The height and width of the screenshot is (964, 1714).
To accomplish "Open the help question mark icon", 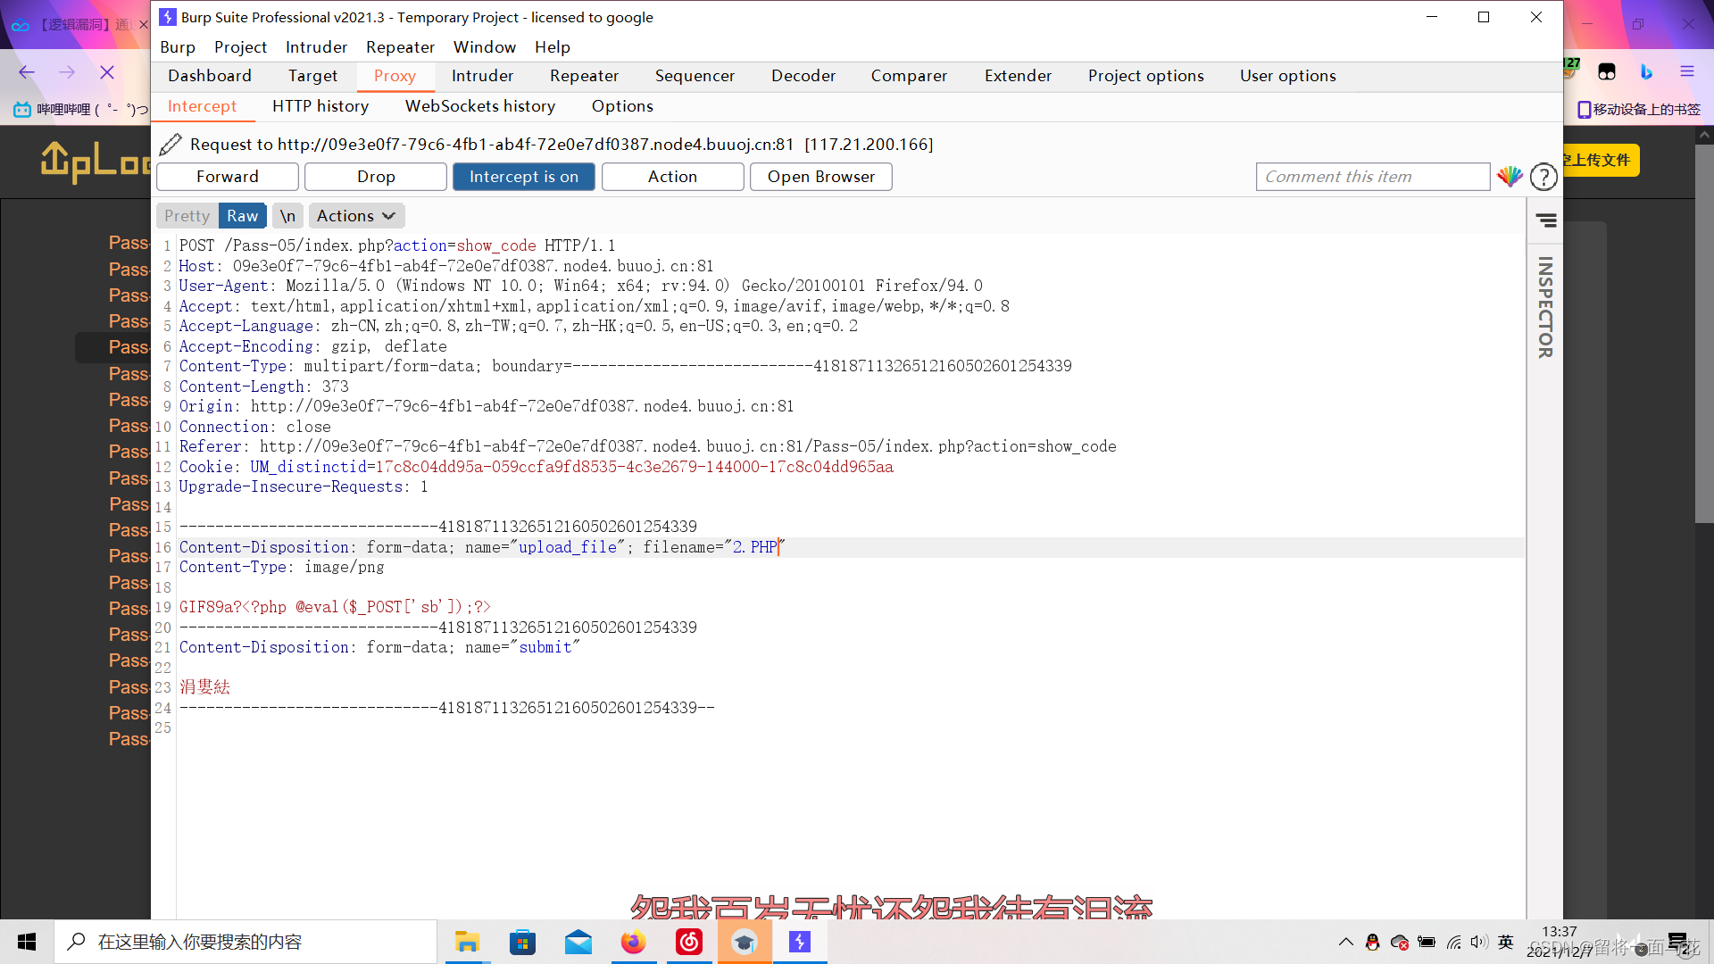I will click(x=1543, y=177).
